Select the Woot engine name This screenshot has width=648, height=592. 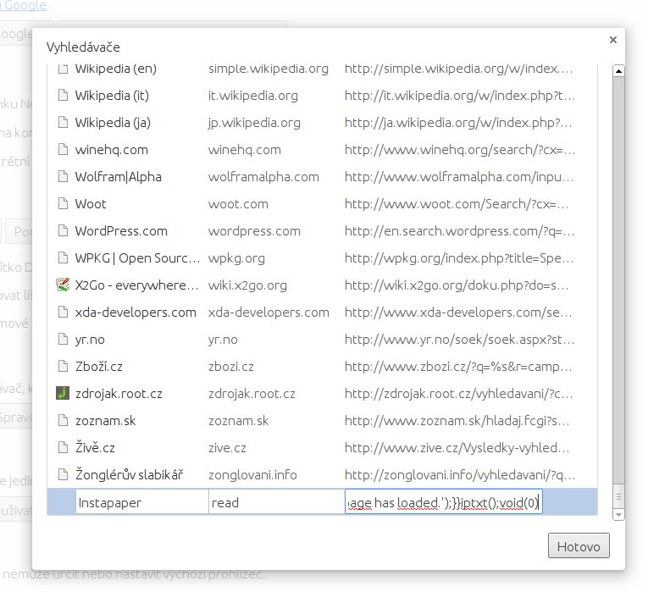tap(91, 204)
